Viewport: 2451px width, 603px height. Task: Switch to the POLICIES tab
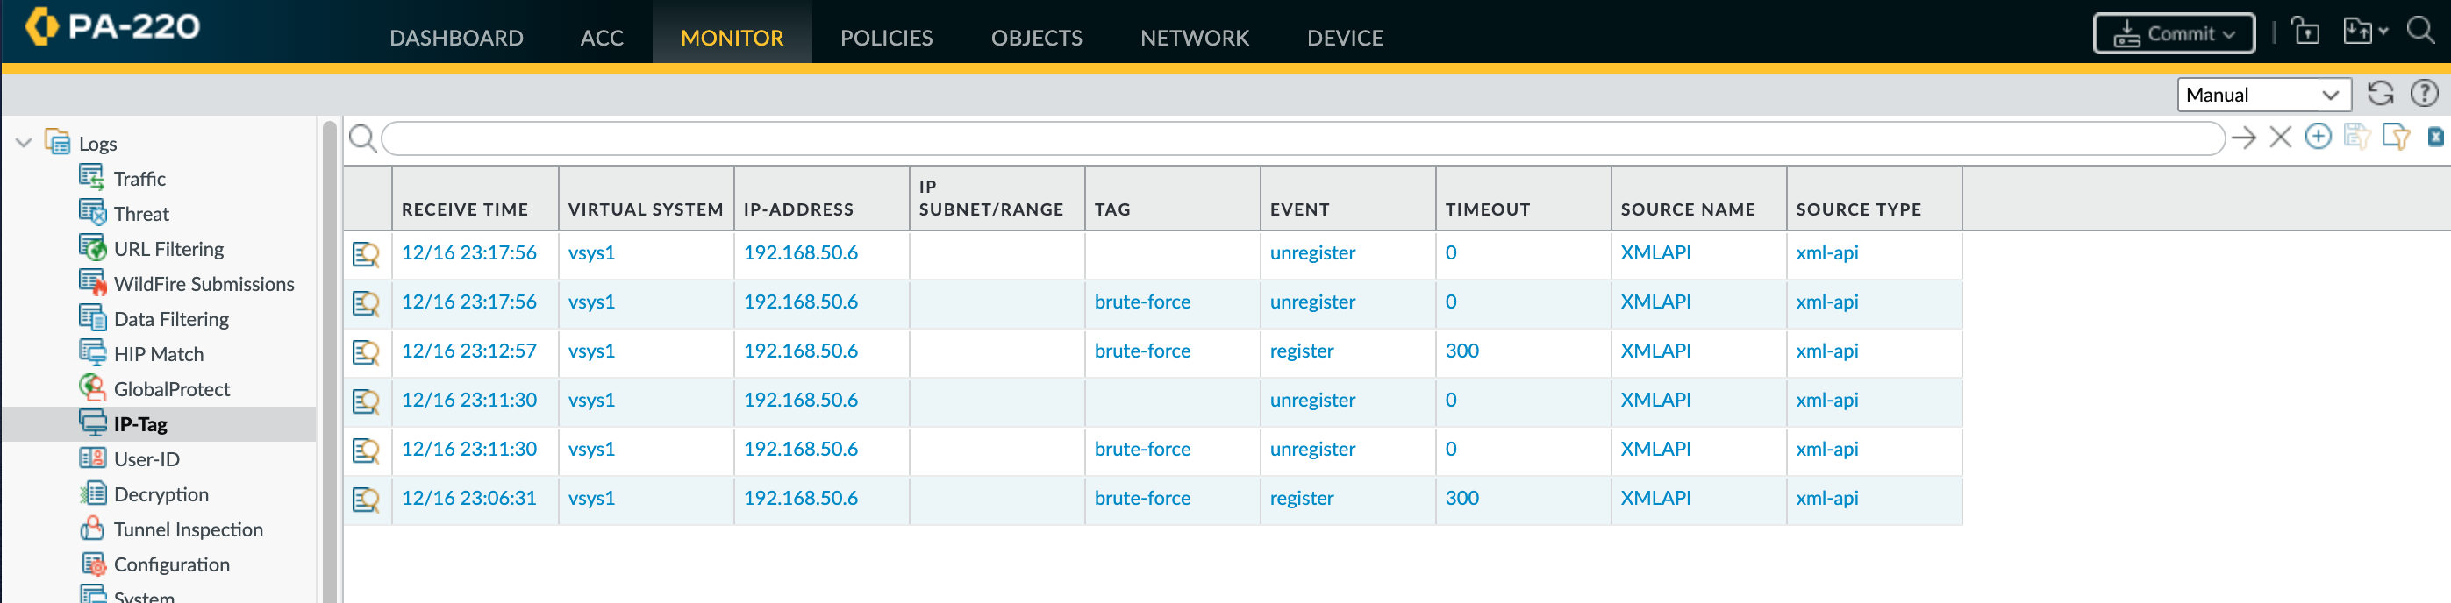(x=886, y=38)
